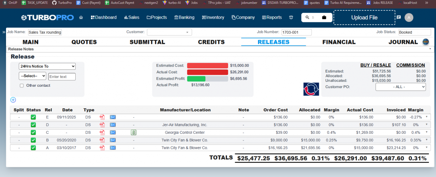
Task: Toggle status checkmark for release C
Action: (33, 132)
